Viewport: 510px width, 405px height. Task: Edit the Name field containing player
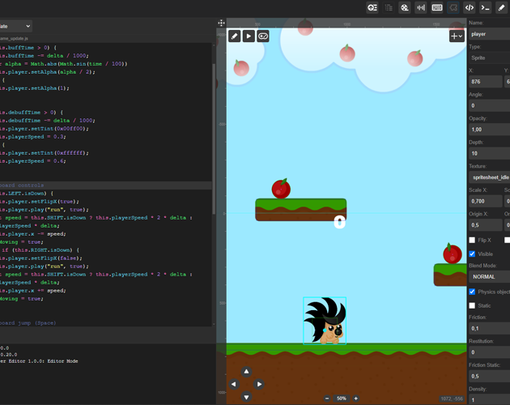click(490, 34)
